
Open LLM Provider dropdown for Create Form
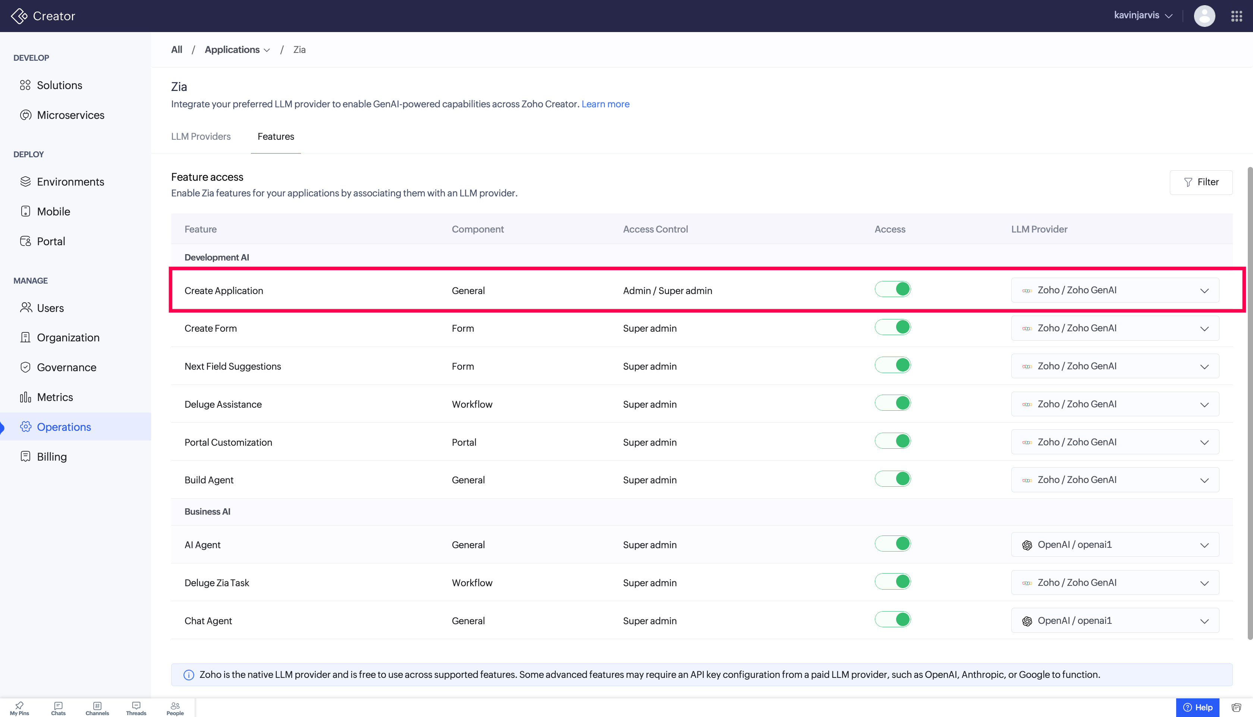pos(1115,328)
